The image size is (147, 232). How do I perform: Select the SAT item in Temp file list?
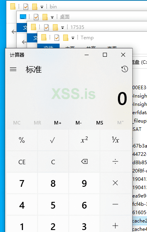pos(137,129)
